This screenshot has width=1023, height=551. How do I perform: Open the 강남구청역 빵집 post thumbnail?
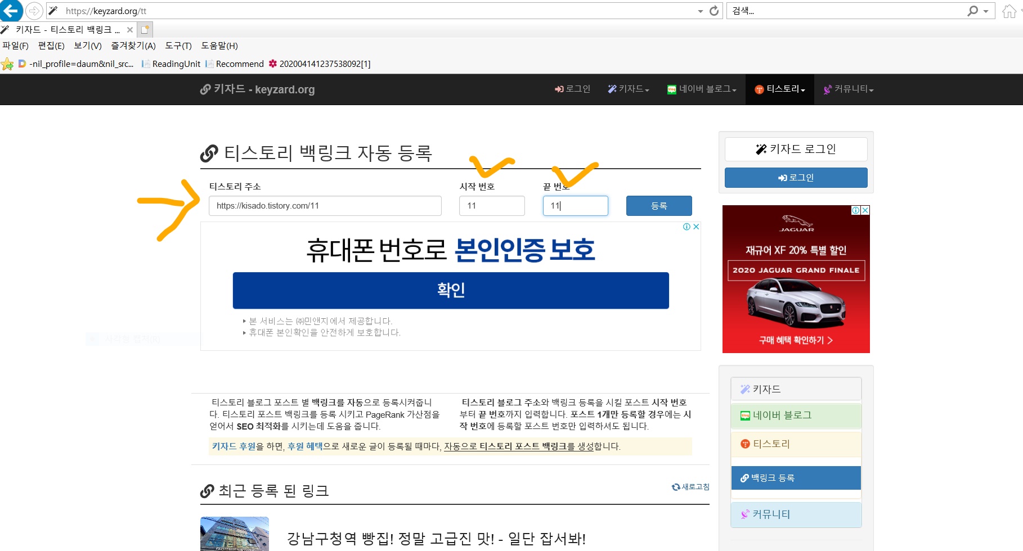(235, 534)
